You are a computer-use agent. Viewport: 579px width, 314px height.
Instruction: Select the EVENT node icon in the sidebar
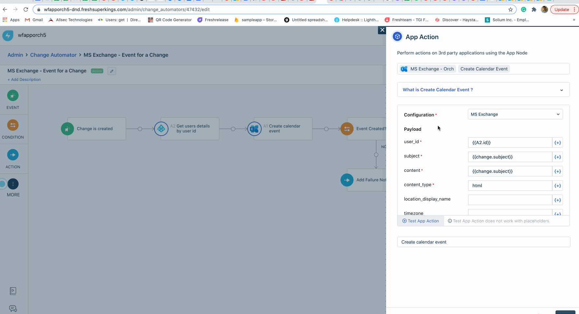13,96
